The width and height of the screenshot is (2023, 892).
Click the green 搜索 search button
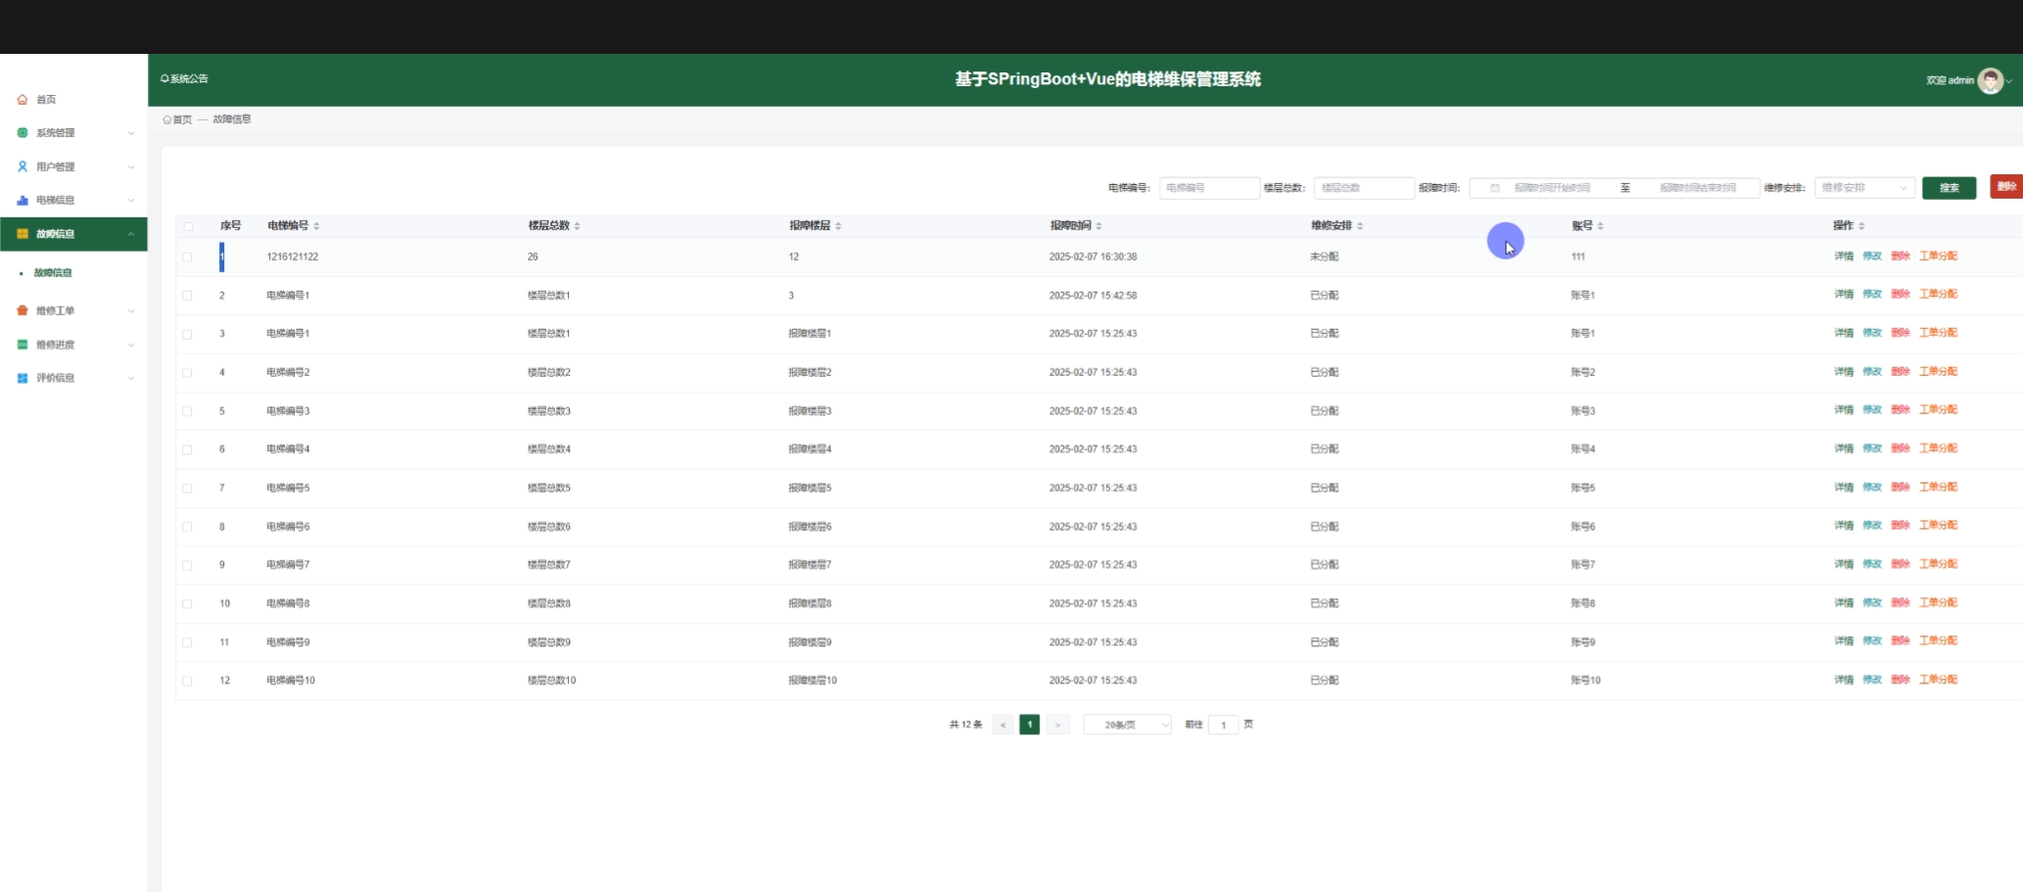(x=1949, y=188)
